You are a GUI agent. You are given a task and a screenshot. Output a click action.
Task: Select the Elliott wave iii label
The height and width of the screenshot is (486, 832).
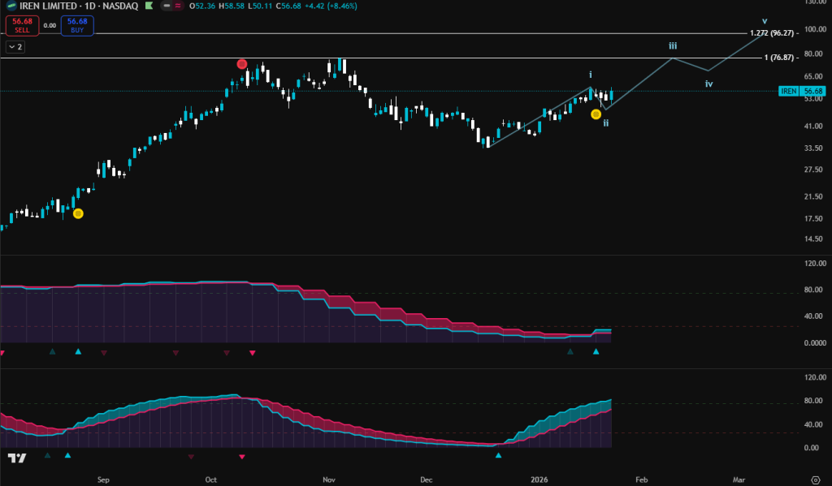point(673,45)
